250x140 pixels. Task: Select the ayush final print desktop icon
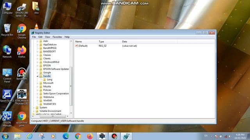pos(22,119)
